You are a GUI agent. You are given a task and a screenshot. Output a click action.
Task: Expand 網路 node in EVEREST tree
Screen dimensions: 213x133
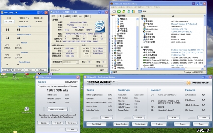tap(112, 51)
